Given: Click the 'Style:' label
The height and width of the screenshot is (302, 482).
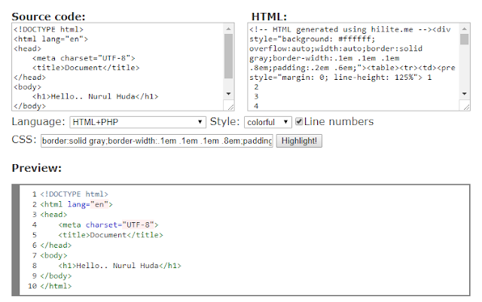Looking at the screenshot, I should 224,121.
